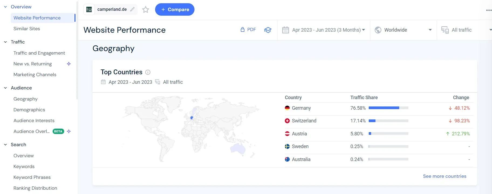Collapse the Traffic sidebar section
Image resolution: width=492 pixels, height=194 pixels.
click(x=5, y=42)
